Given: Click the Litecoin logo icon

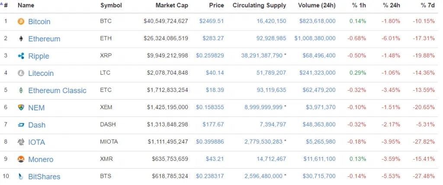Looking at the screenshot, I should tap(21, 73).
